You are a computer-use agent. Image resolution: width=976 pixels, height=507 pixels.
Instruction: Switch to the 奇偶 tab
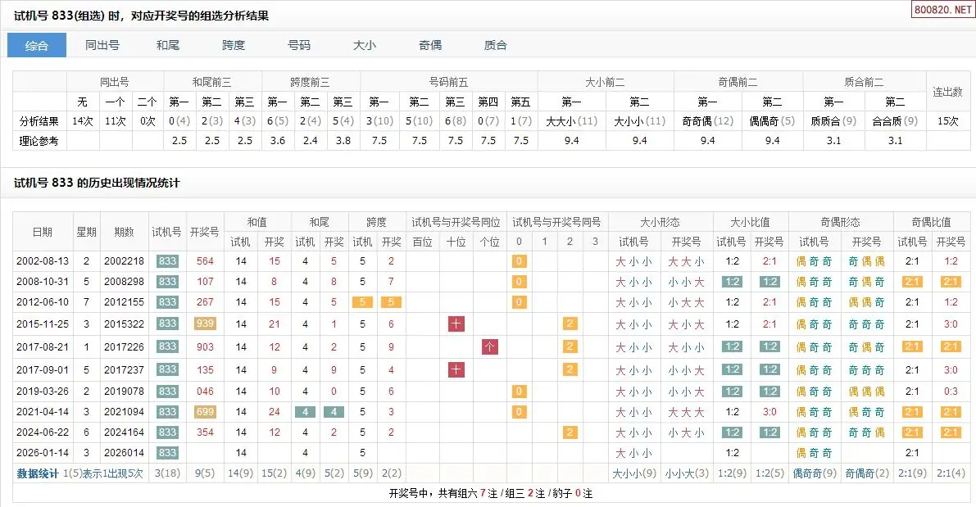(x=430, y=45)
